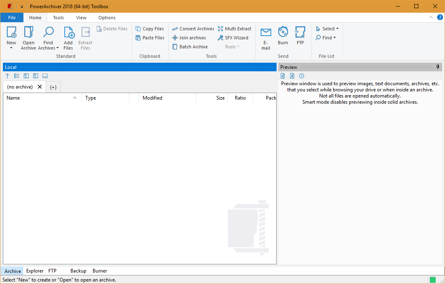The height and width of the screenshot is (284, 445).
Task: Click the E-mail send icon
Action: (x=266, y=32)
